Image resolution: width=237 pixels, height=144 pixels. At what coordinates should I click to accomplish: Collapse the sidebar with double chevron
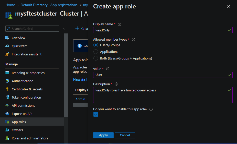pyautogui.click(x=64, y=29)
